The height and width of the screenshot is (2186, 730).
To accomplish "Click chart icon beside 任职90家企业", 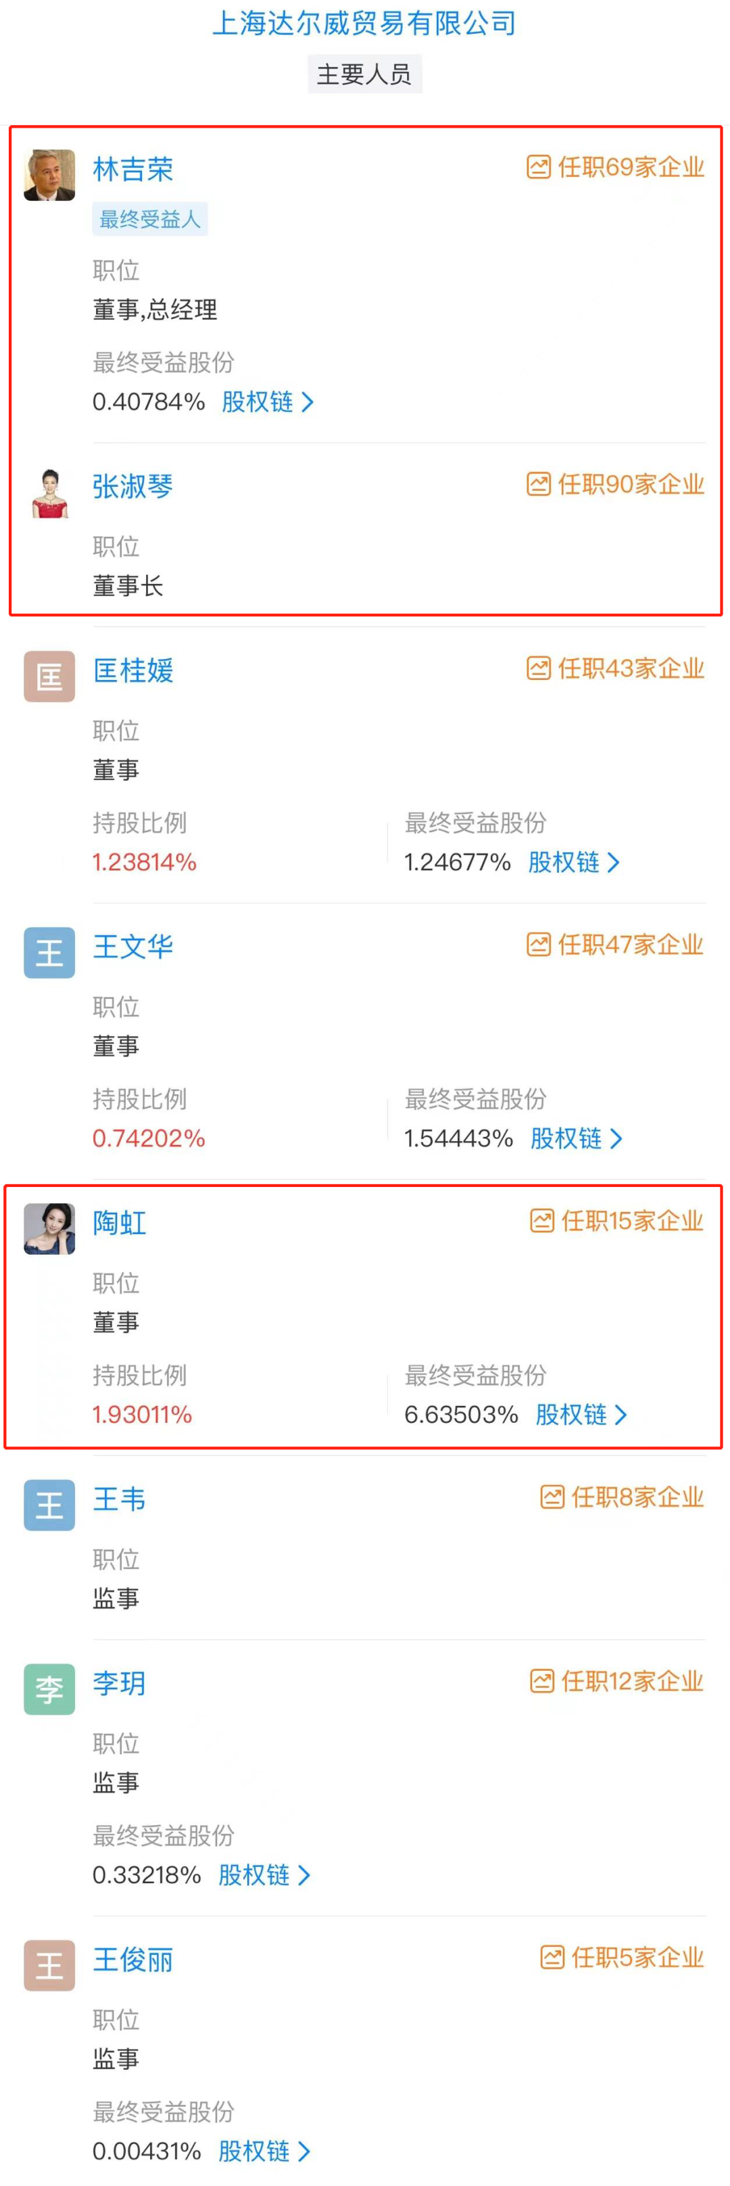I will click(538, 485).
